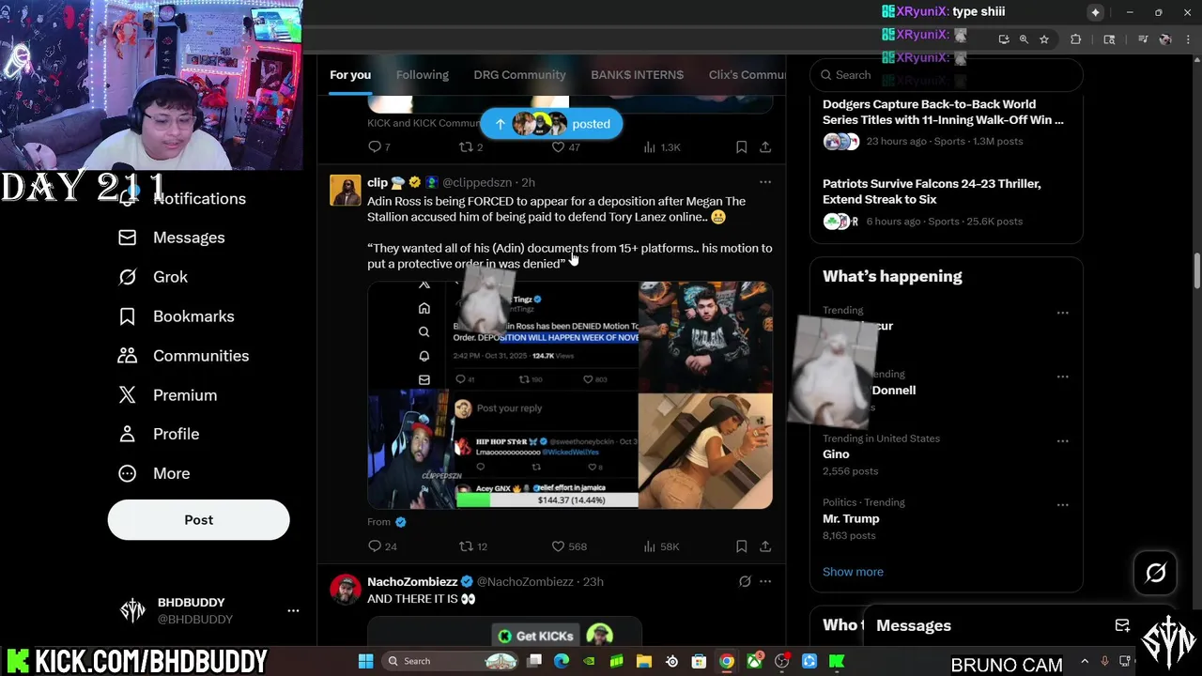Open the Patriots Survive Falcons news story
This screenshot has height=676, width=1202.
tap(946, 202)
